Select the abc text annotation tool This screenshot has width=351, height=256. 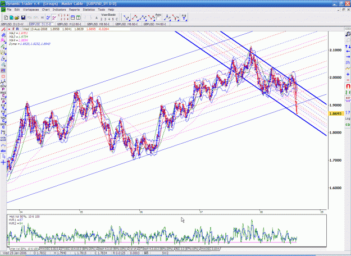[x=3, y=151]
